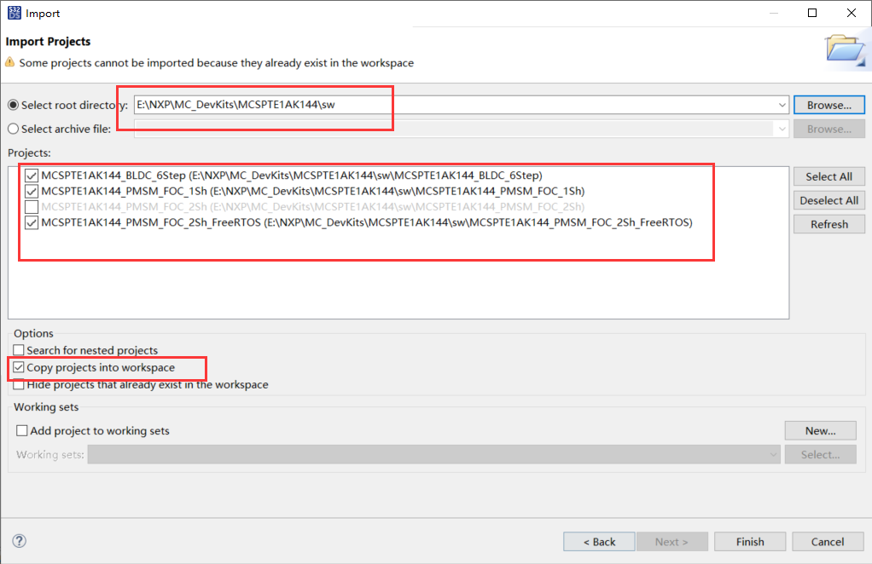The width and height of the screenshot is (872, 564).
Task: Click the disabled Next button
Action: click(x=671, y=542)
